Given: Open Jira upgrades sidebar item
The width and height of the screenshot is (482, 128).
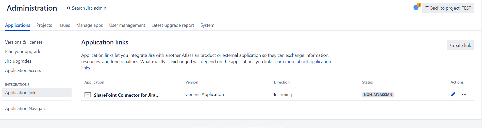Looking at the screenshot, I should 18,61.
